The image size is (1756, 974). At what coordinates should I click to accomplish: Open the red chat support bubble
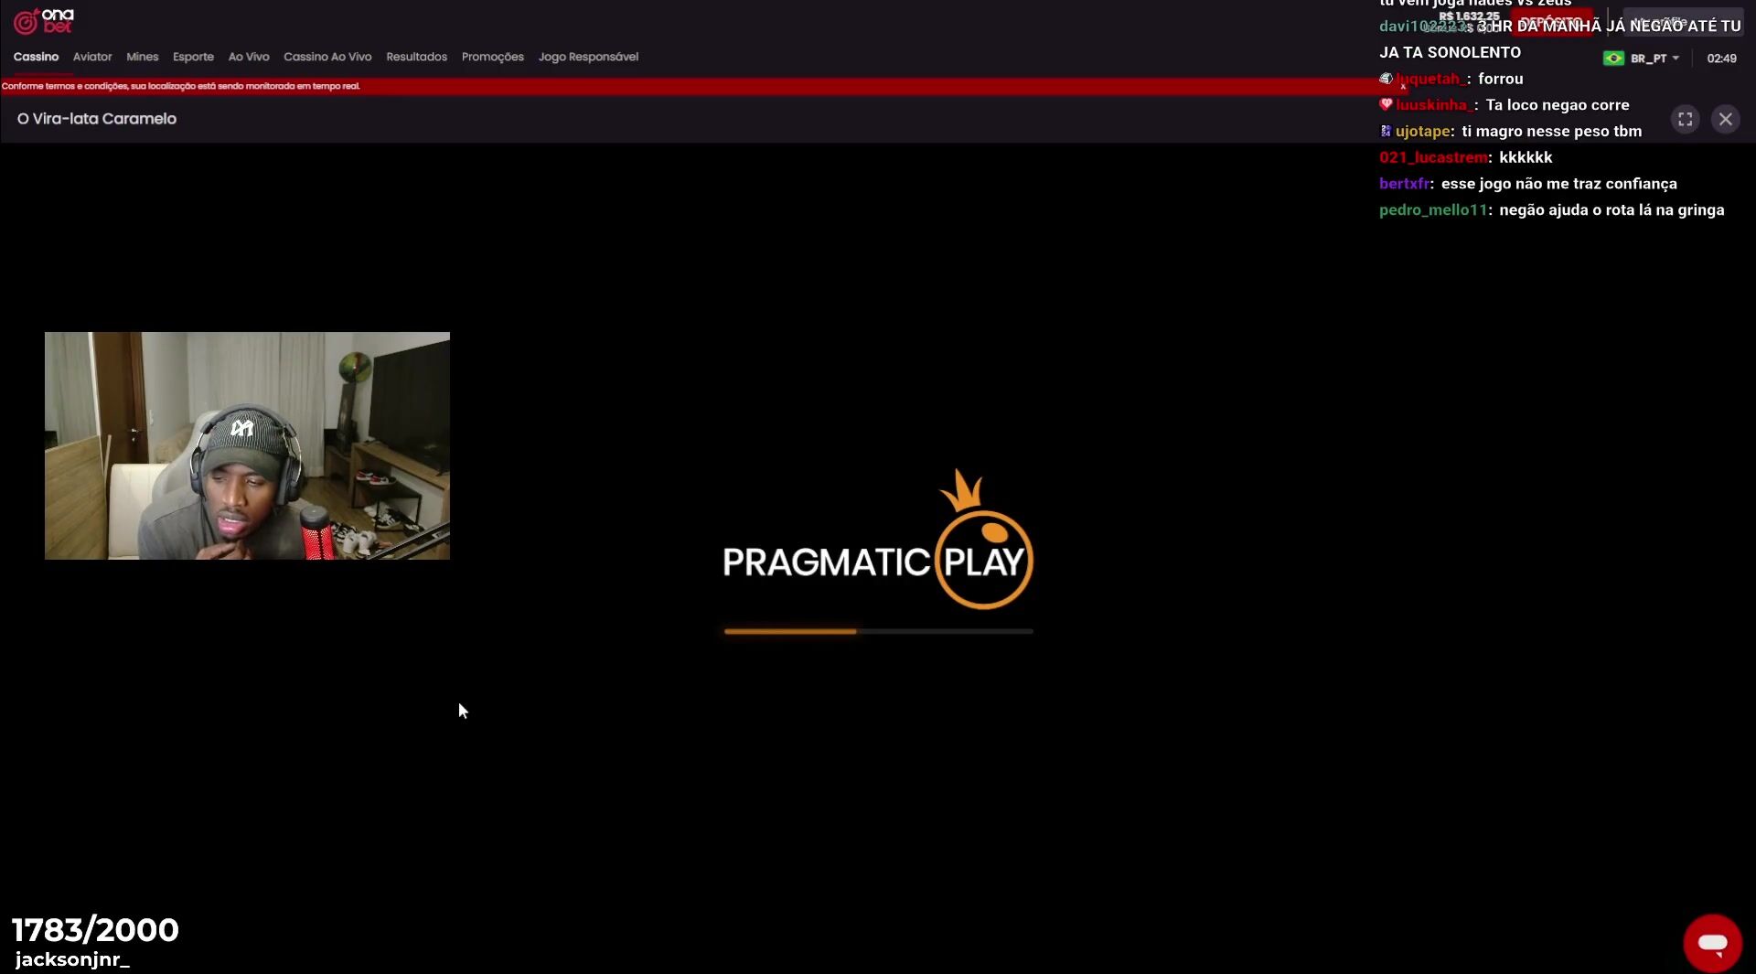pos(1712,943)
